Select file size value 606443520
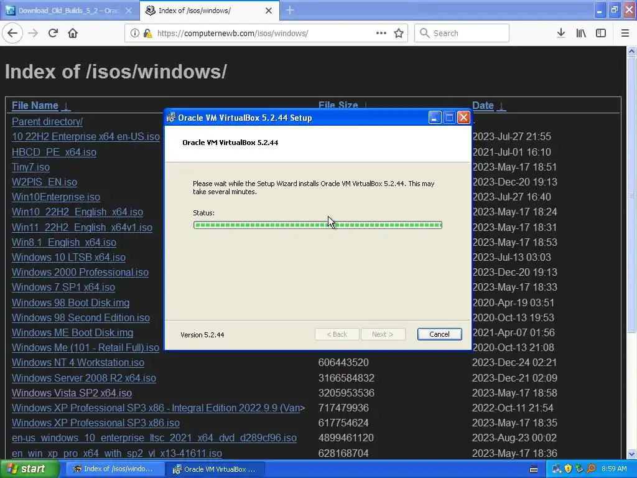The width and height of the screenshot is (637, 478). pos(343,363)
